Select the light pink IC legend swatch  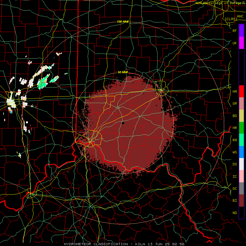(241, 176)
